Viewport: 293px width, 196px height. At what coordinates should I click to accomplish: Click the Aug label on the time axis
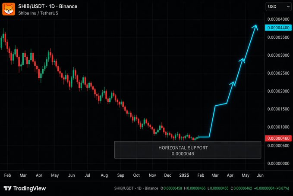(x=104, y=175)
